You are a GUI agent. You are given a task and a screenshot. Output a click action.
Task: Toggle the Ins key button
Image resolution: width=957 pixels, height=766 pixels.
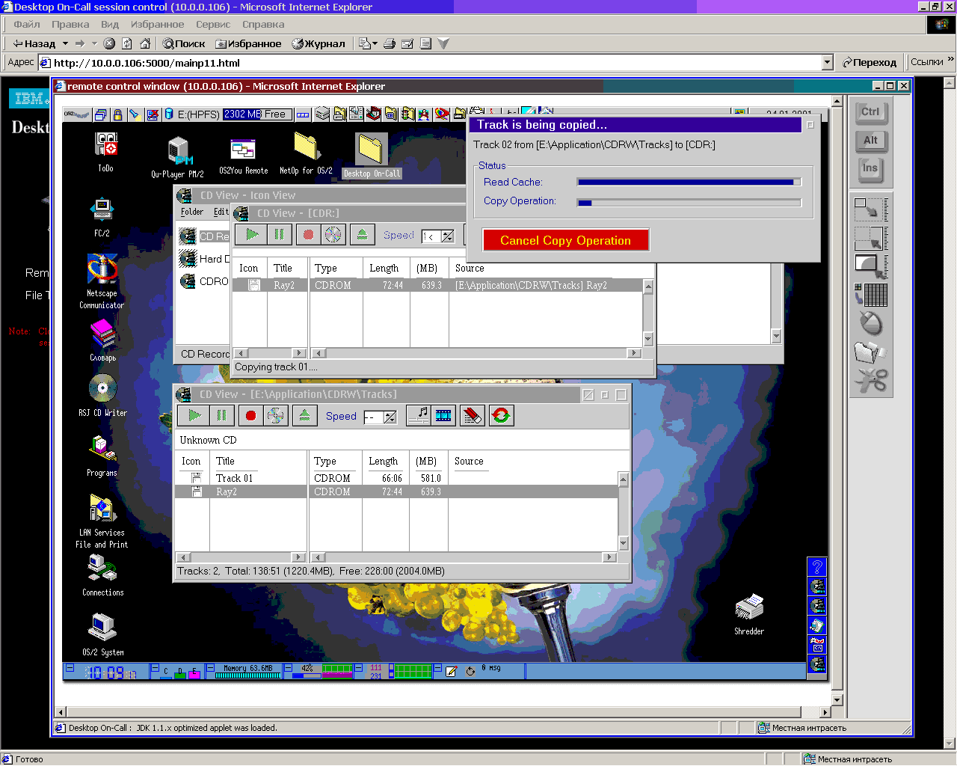pos(870,169)
